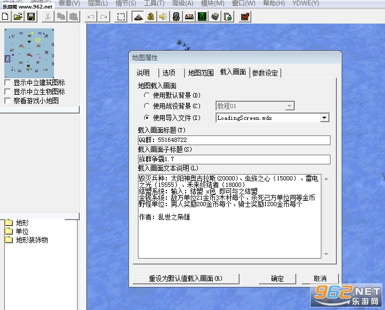Save the map with the floppy disk icon
The width and height of the screenshot is (385, 310).
pos(31,17)
